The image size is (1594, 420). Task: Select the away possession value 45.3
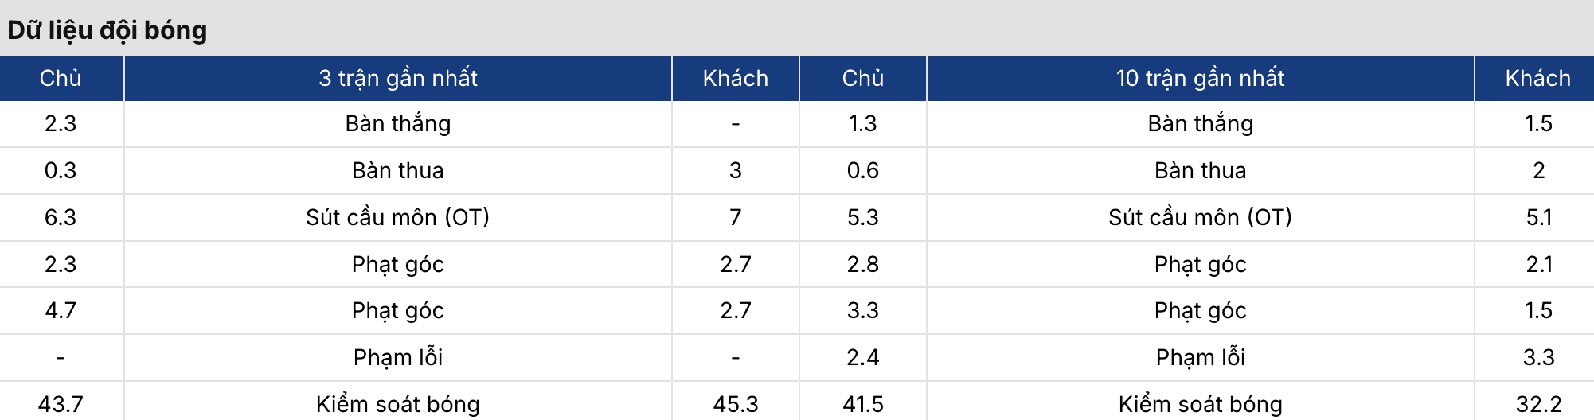pos(735,404)
